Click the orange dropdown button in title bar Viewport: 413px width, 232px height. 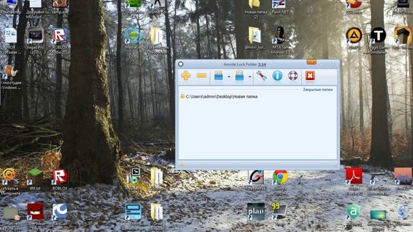[311, 62]
